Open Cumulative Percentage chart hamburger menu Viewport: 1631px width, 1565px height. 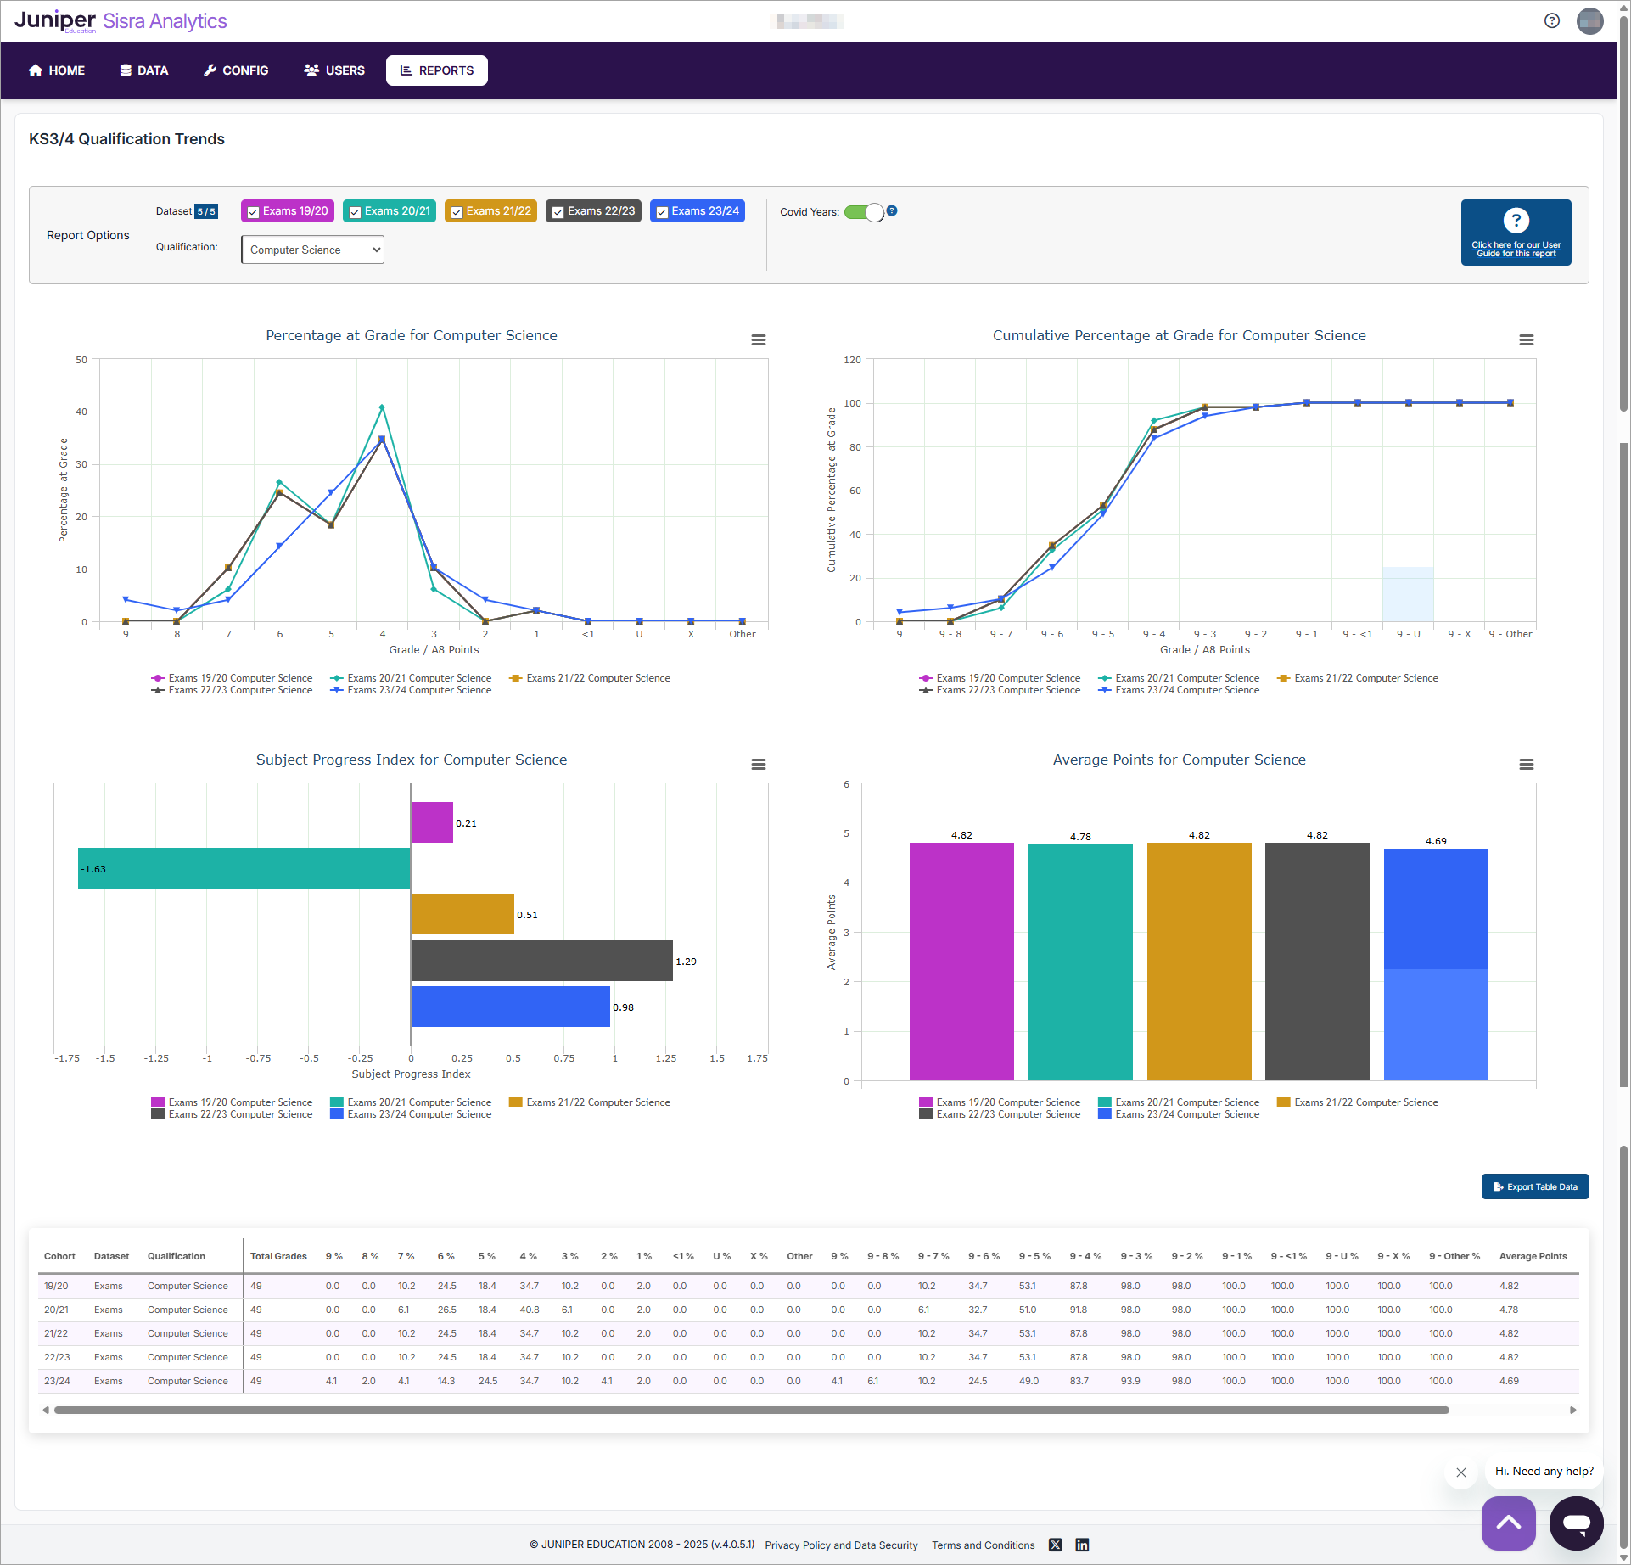click(x=1526, y=339)
